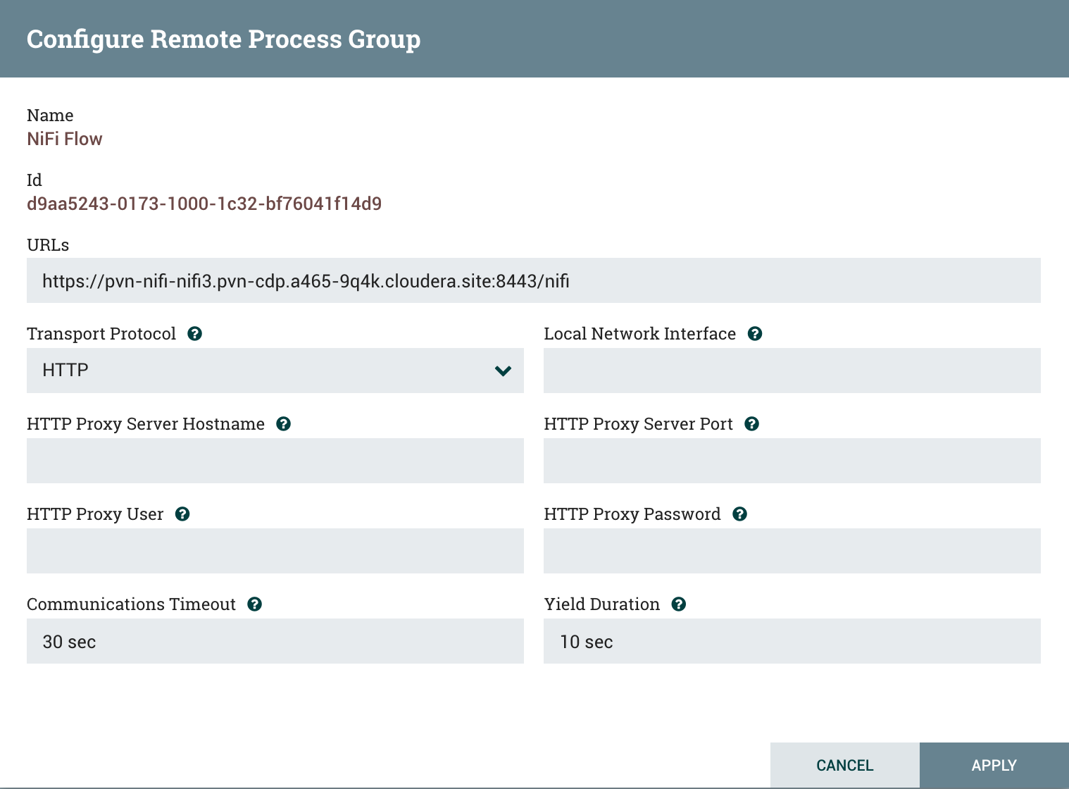Viewport: 1069px width, 789px height.
Task: Click the HTTP Proxy Password field
Action: (x=792, y=551)
